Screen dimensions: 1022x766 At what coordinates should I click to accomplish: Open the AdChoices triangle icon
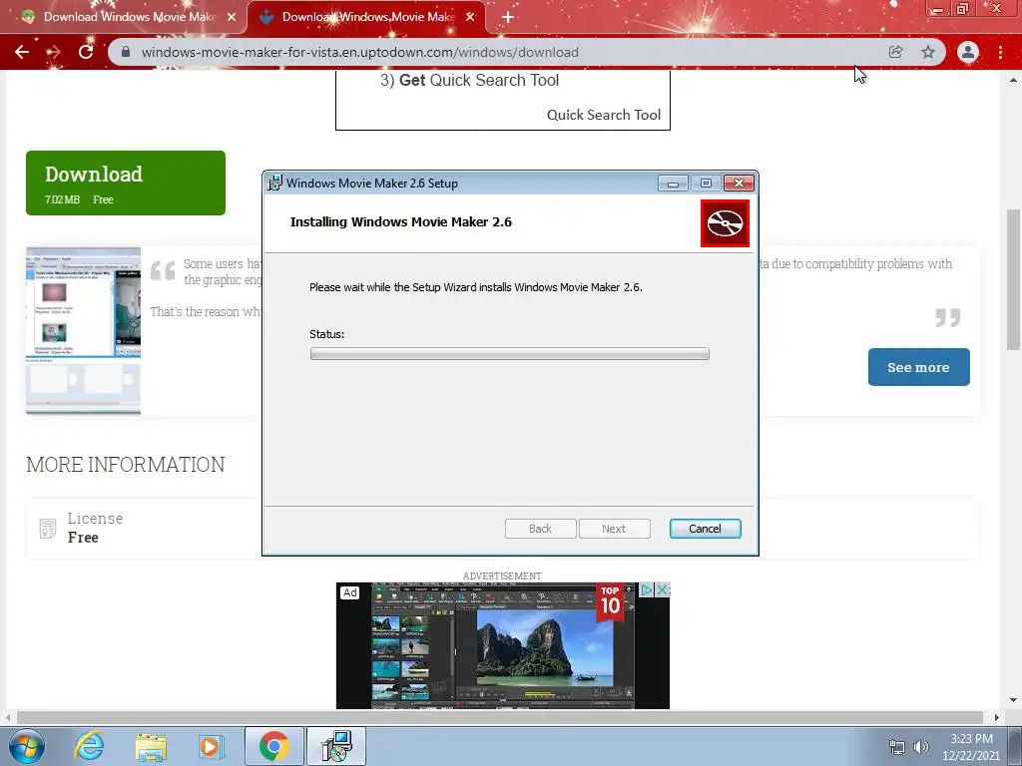[x=646, y=590]
